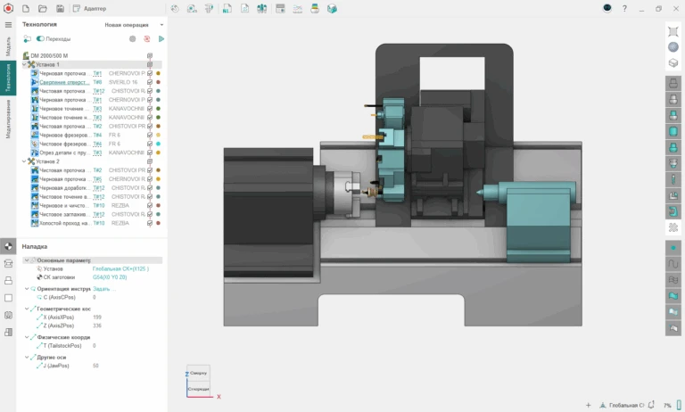The width and height of the screenshot is (685, 412).
Task: Switch to the Модель side tab
Action: click(8, 46)
